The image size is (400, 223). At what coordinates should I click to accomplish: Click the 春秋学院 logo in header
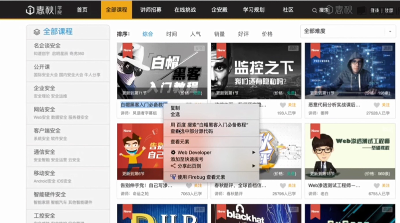coord(44,10)
